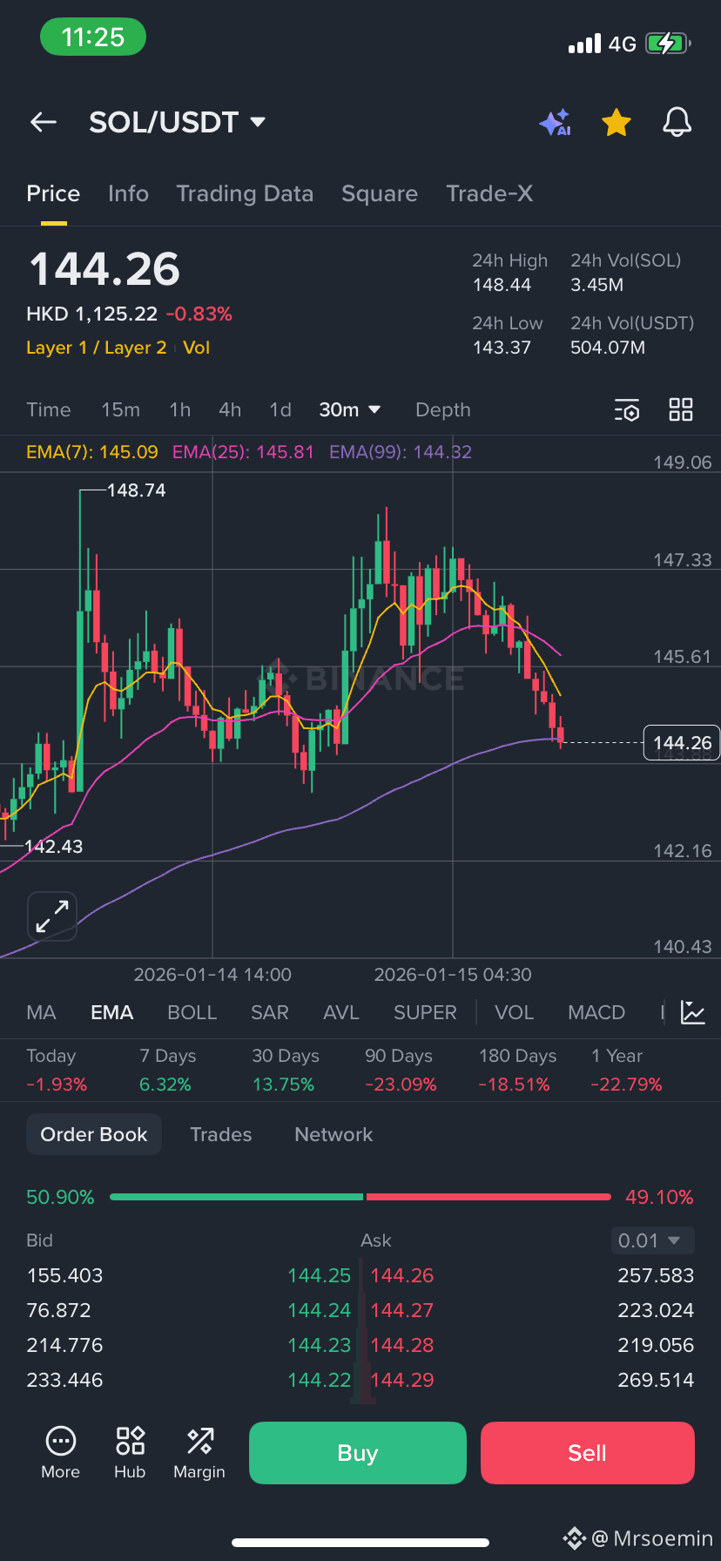Image resolution: width=721 pixels, height=1561 pixels.
Task: Open the Vol tag link
Action: [197, 348]
